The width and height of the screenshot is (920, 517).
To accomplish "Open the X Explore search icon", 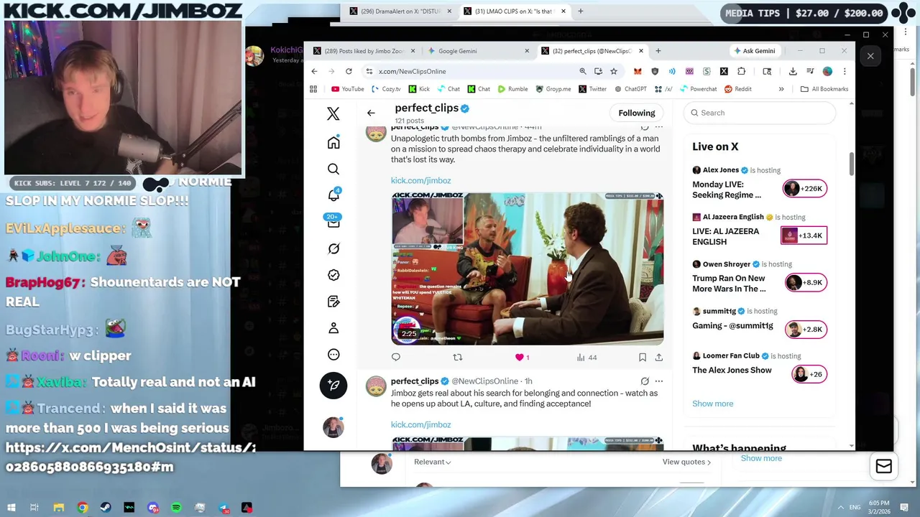I will pyautogui.click(x=333, y=169).
